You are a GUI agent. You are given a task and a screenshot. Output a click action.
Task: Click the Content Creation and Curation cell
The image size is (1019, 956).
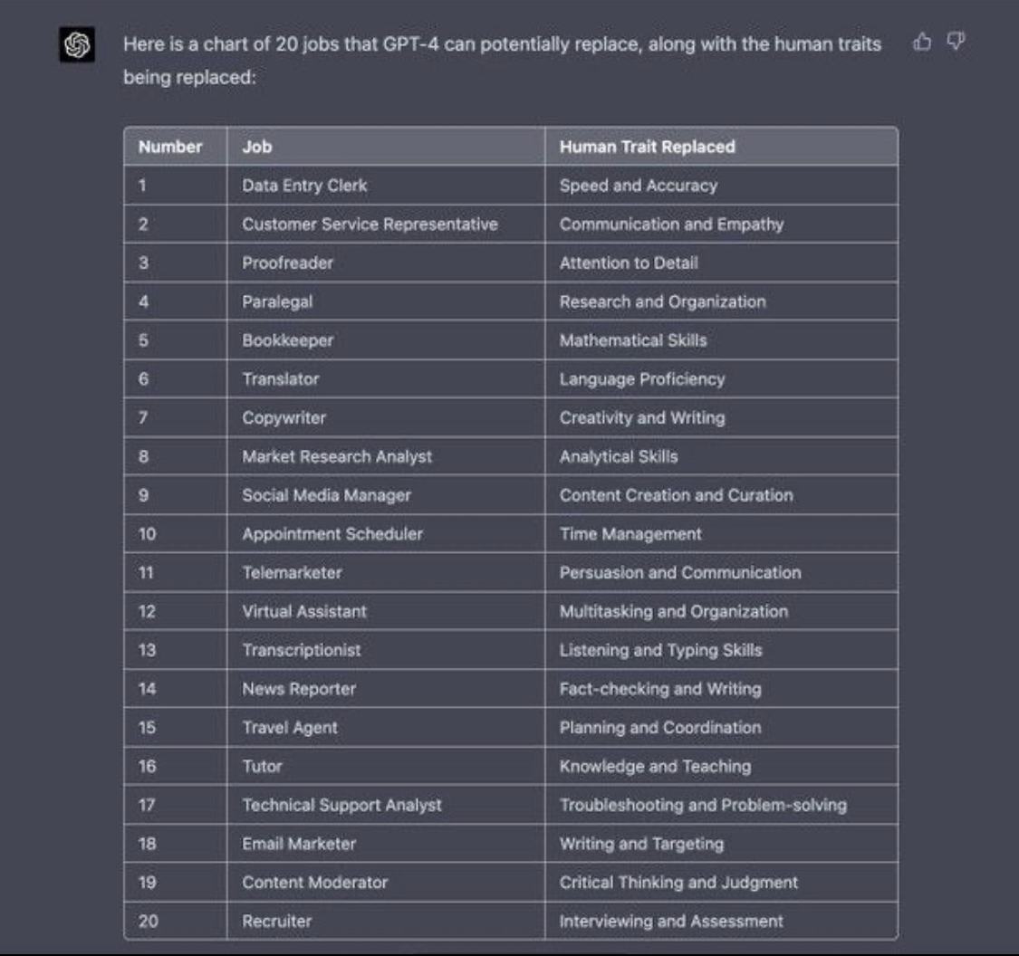[721, 495]
